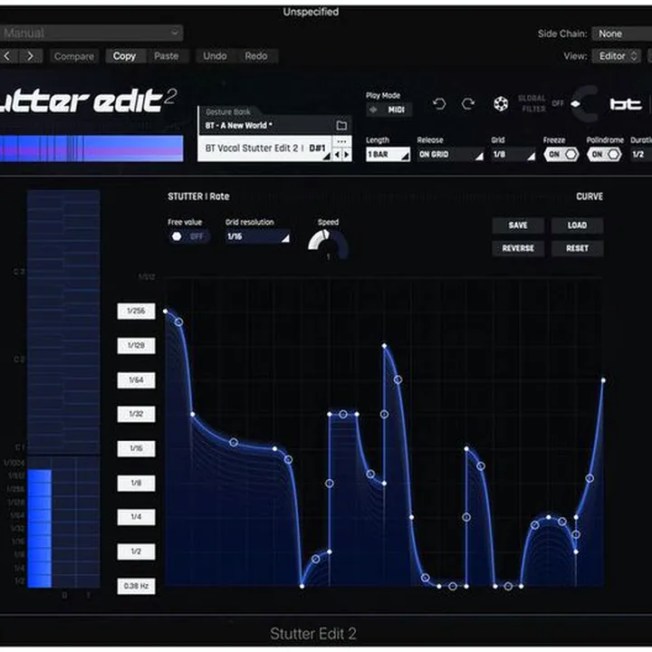Click the curve LOAD button
The image size is (652, 652).
(577, 225)
